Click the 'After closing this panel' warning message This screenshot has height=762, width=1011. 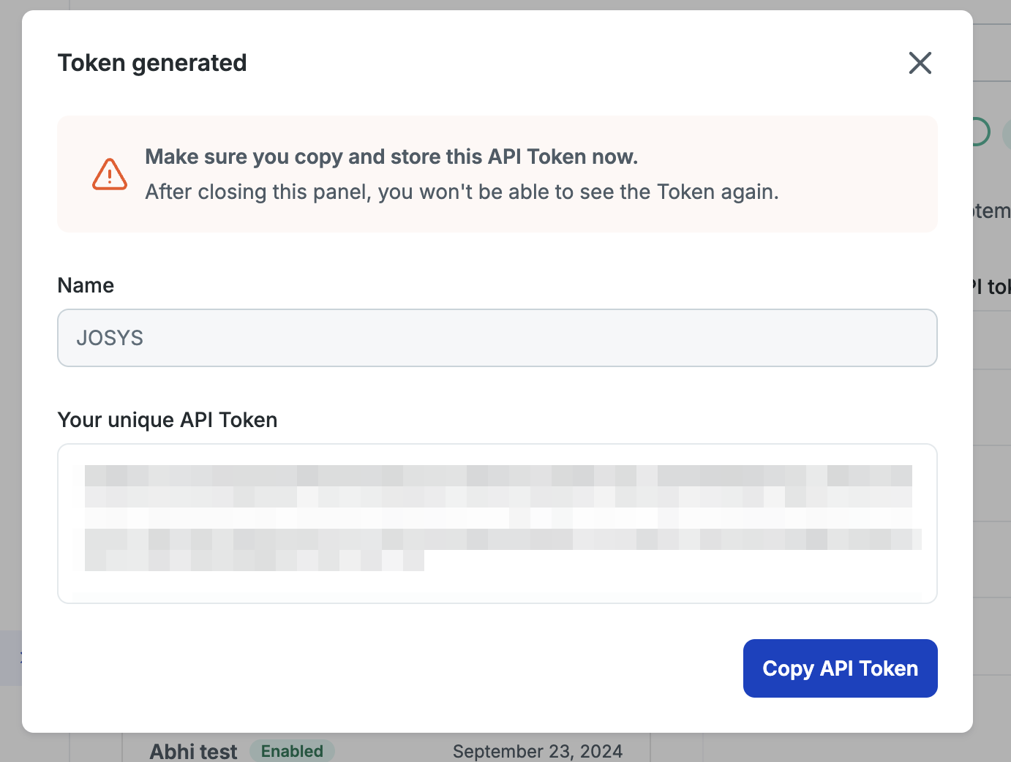(x=462, y=192)
